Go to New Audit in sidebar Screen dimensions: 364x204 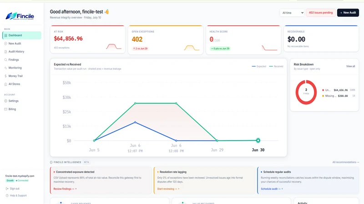click(x=22, y=44)
